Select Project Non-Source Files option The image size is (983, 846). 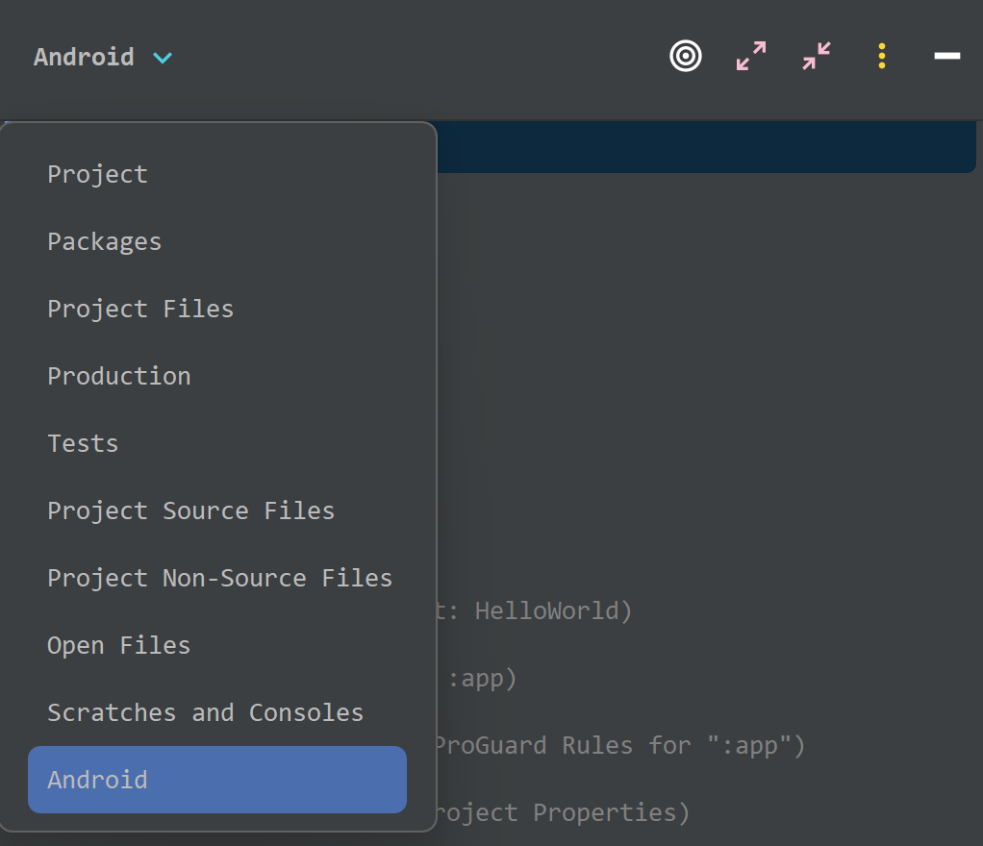(220, 578)
